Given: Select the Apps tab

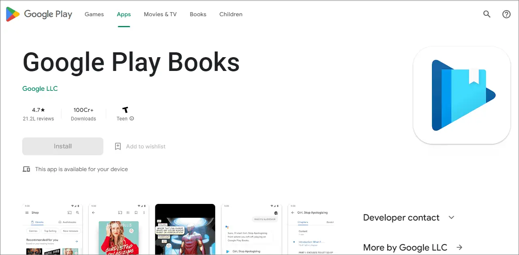Looking at the screenshot, I should (124, 14).
